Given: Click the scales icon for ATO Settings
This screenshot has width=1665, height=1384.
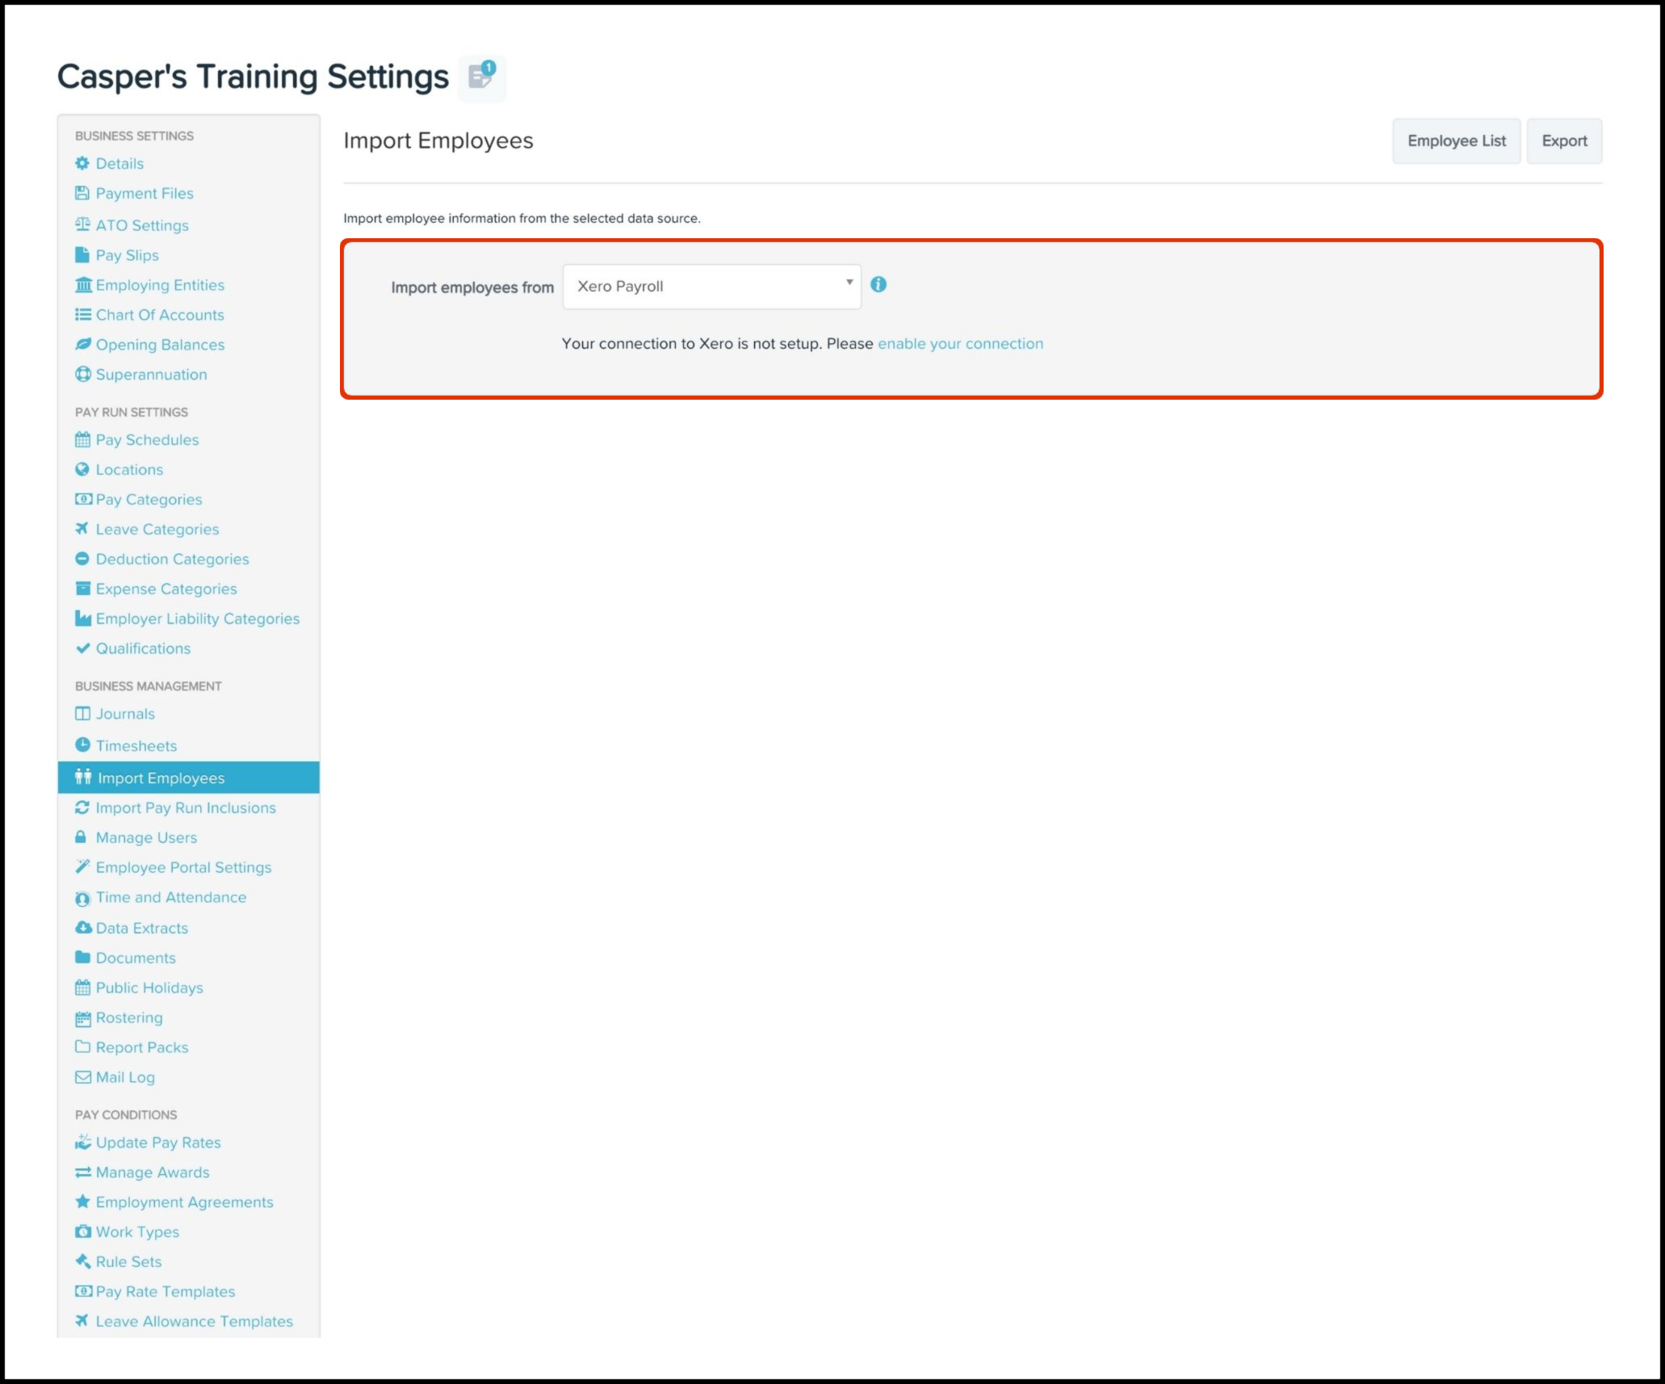Looking at the screenshot, I should [x=82, y=224].
